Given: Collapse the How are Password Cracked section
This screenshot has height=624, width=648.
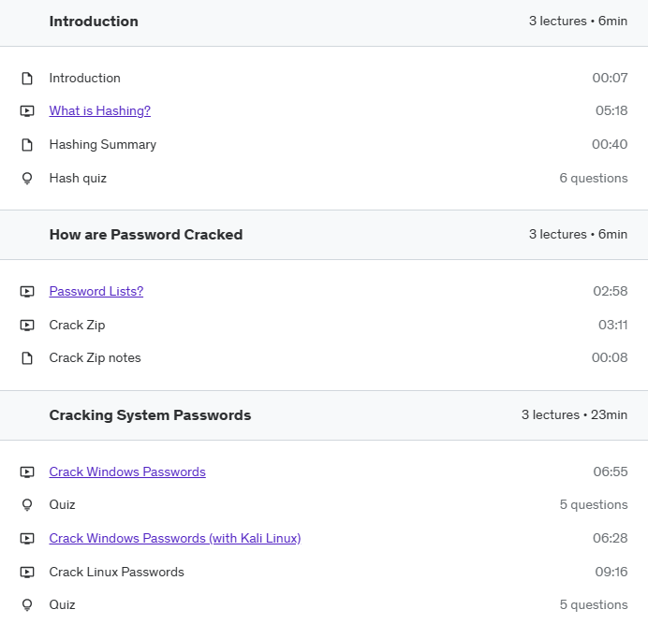Looking at the screenshot, I should tap(324, 235).
